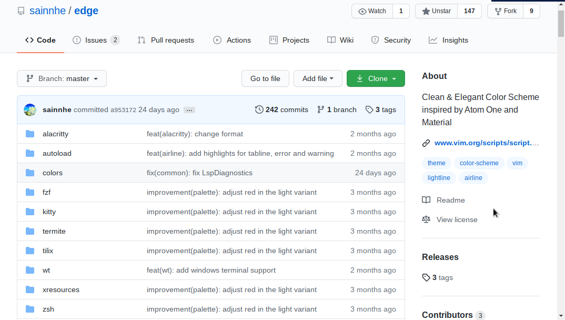Click the Readme book icon
Image resolution: width=565 pixels, height=320 pixels.
point(426,200)
